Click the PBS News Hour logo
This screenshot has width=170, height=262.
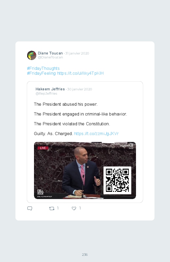(x=40, y=192)
